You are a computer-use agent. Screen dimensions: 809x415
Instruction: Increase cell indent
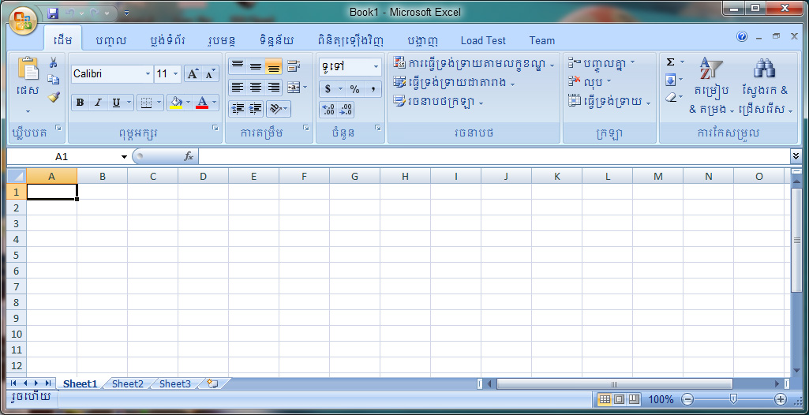pos(256,109)
